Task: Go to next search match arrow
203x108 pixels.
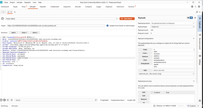Action: (12, 100)
